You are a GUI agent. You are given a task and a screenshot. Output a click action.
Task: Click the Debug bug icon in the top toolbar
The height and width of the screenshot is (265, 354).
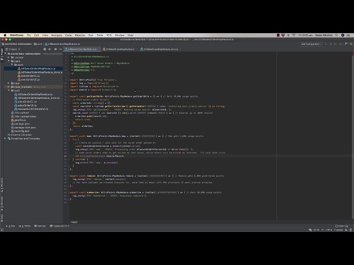tap(331, 44)
